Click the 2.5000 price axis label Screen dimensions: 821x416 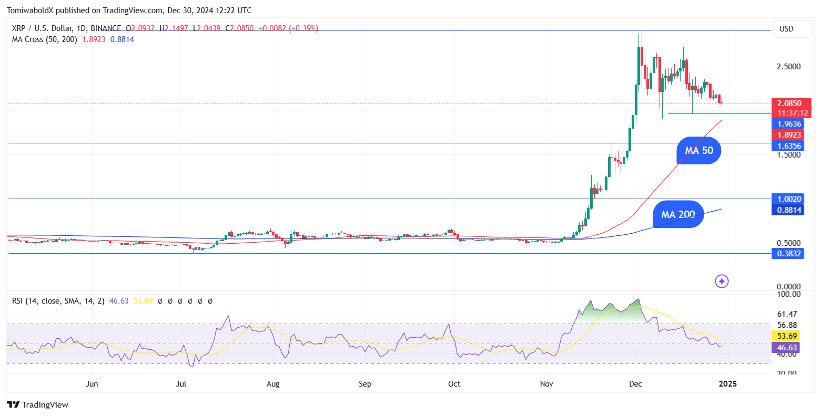789,67
